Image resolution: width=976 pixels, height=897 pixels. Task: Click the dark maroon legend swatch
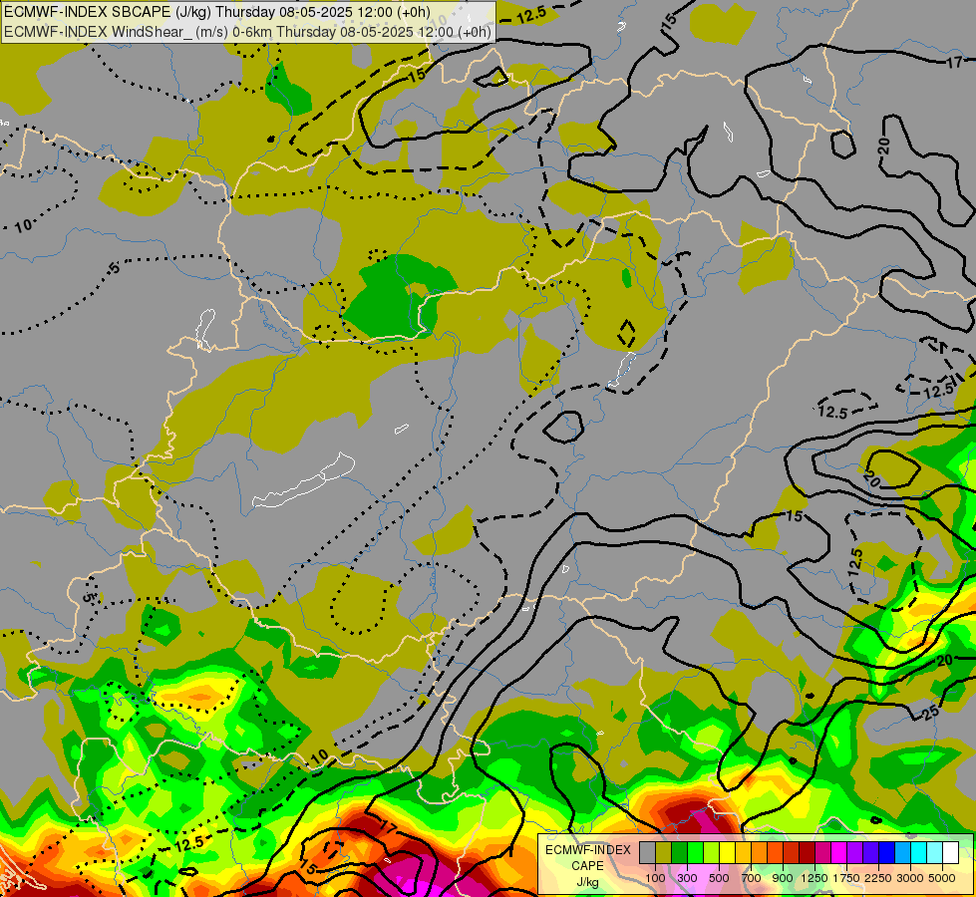(808, 853)
